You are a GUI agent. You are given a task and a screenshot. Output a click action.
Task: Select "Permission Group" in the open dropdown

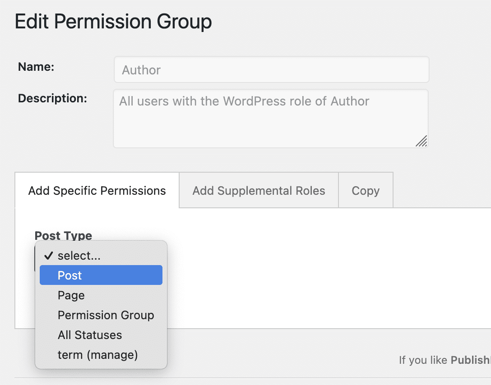pos(106,315)
